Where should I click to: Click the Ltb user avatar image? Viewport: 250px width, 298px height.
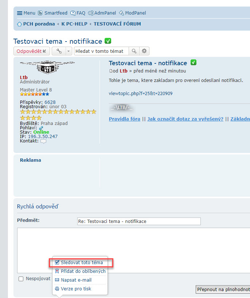coord(47,67)
